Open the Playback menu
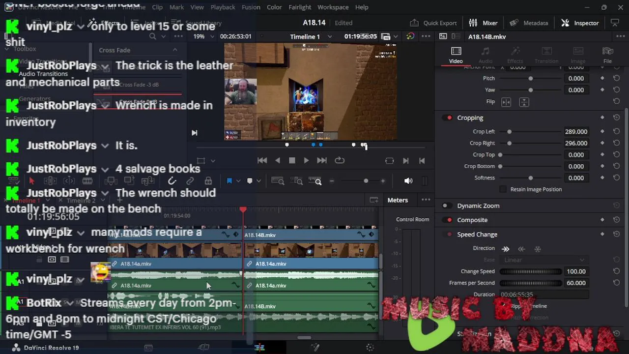This screenshot has width=629, height=354. pyautogui.click(x=223, y=7)
